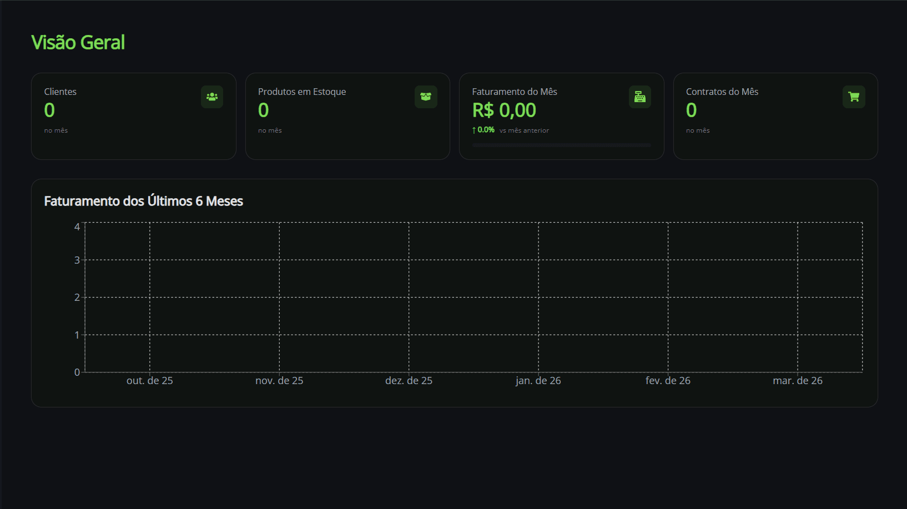Open the Clientes summary card
This screenshot has width=907, height=509.
(x=133, y=116)
